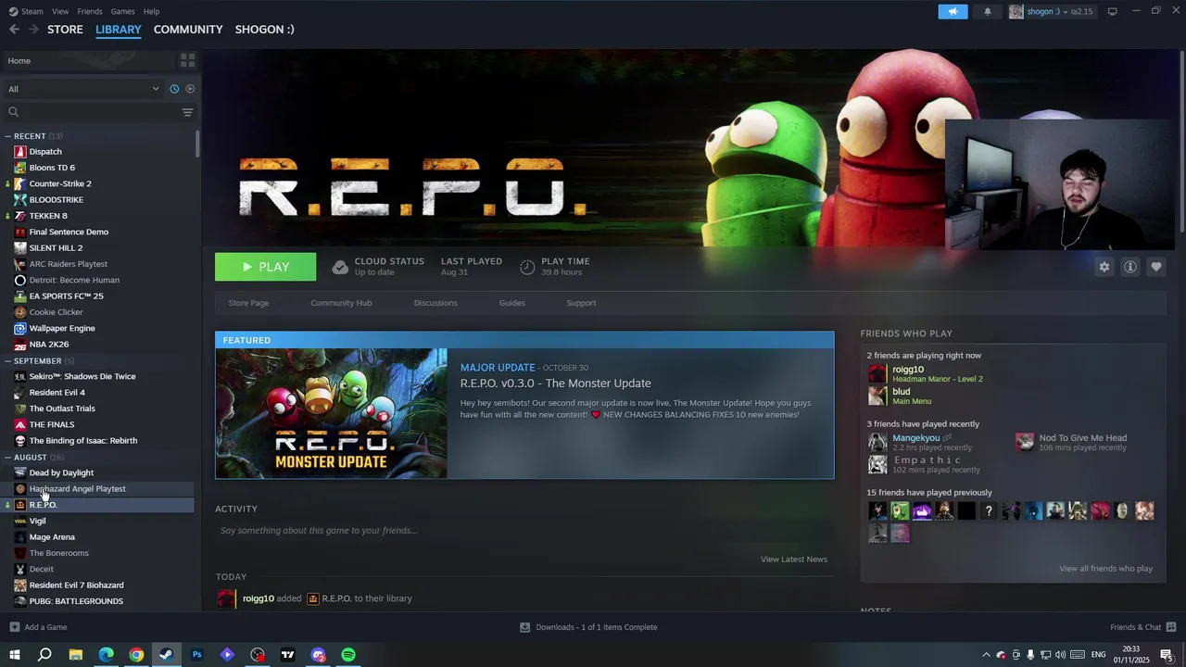Select TEKKEN 8 in game list
1186x667 pixels.
48,216
